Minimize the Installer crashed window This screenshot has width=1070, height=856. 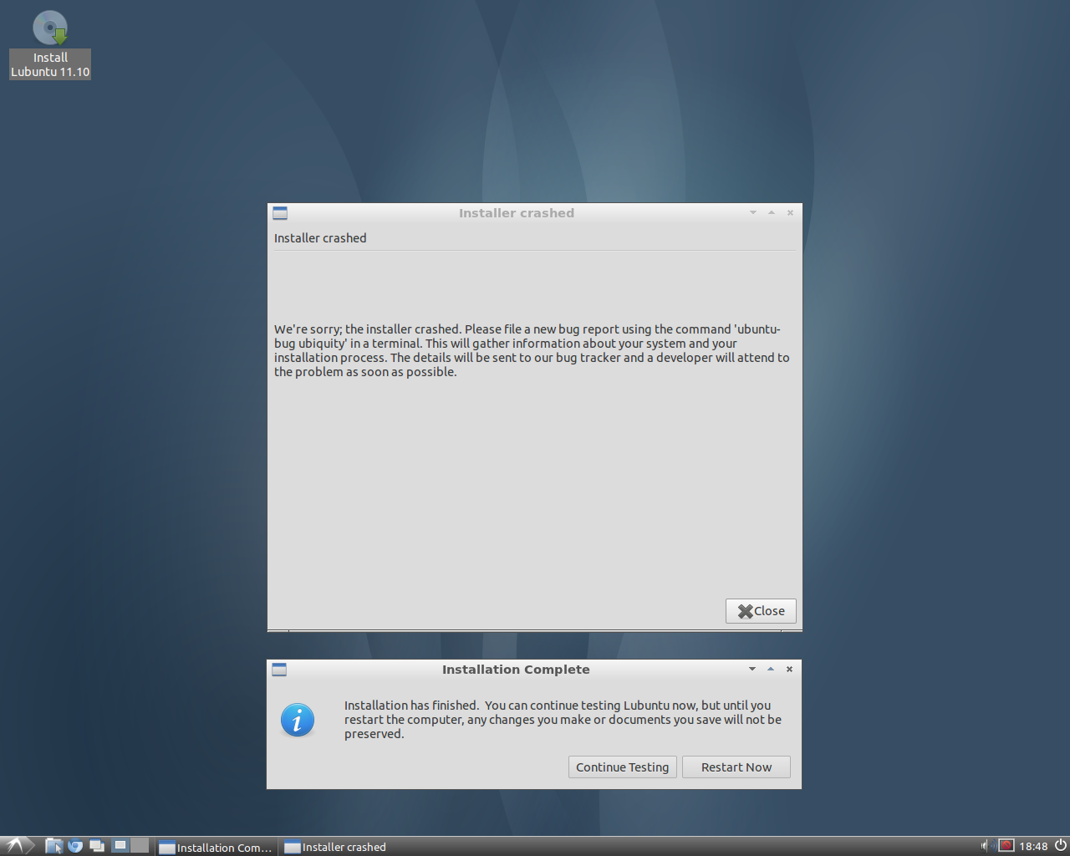pos(753,213)
